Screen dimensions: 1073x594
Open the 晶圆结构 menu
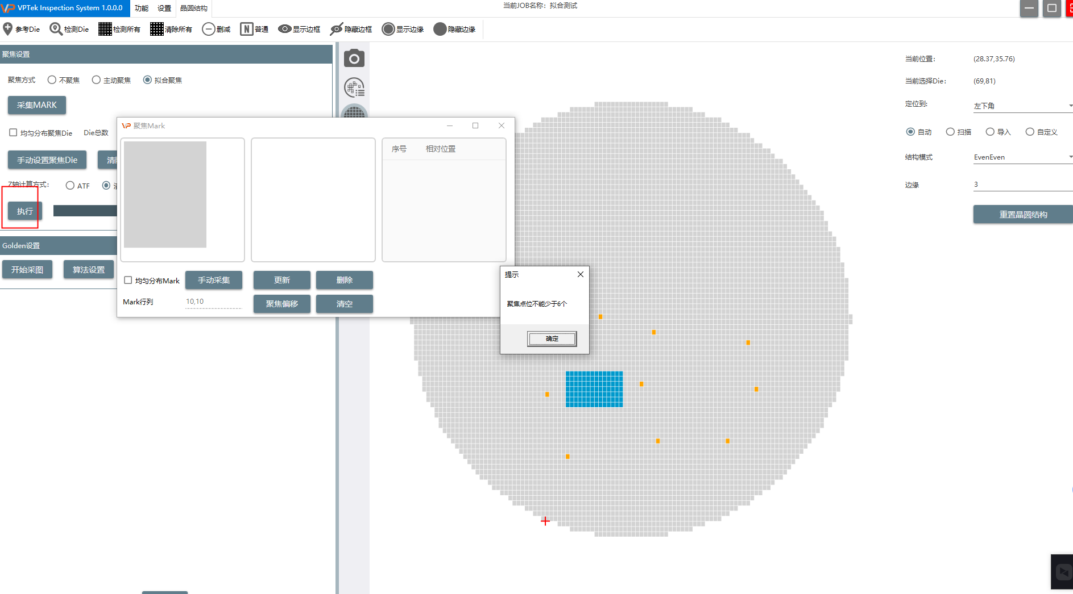coord(193,8)
